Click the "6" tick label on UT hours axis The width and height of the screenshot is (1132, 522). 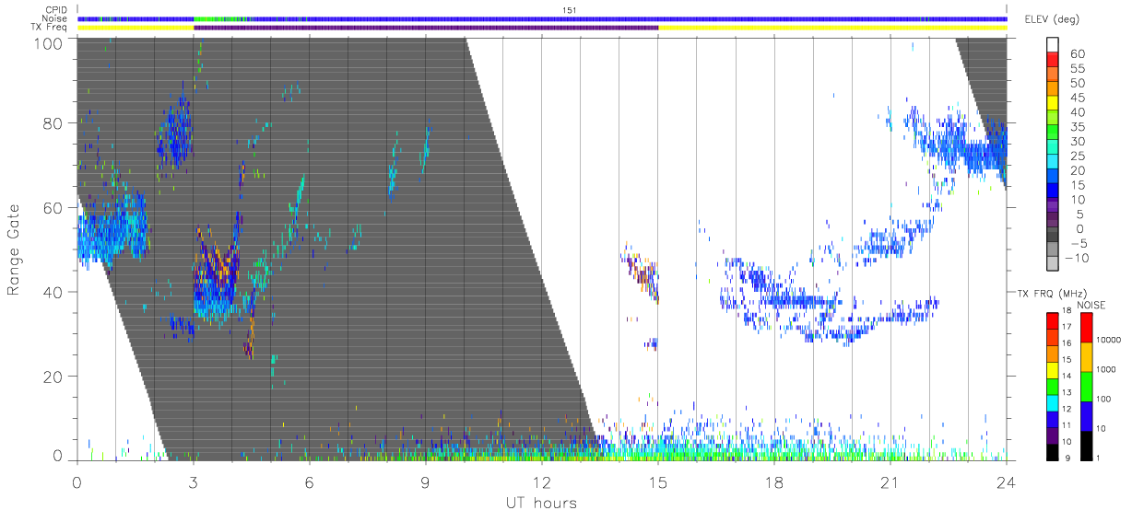(310, 481)
